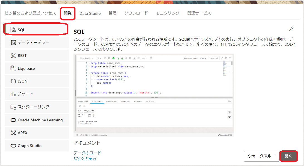Click the SQL worksheet preview screenshot
304x166 pixels.
154,95
